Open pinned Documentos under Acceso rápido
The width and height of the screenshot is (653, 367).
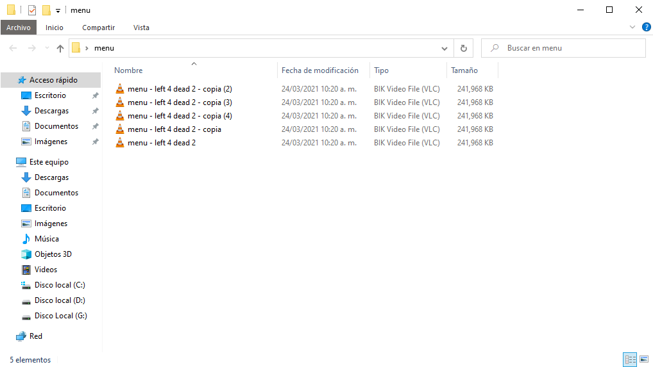(56, 126)
